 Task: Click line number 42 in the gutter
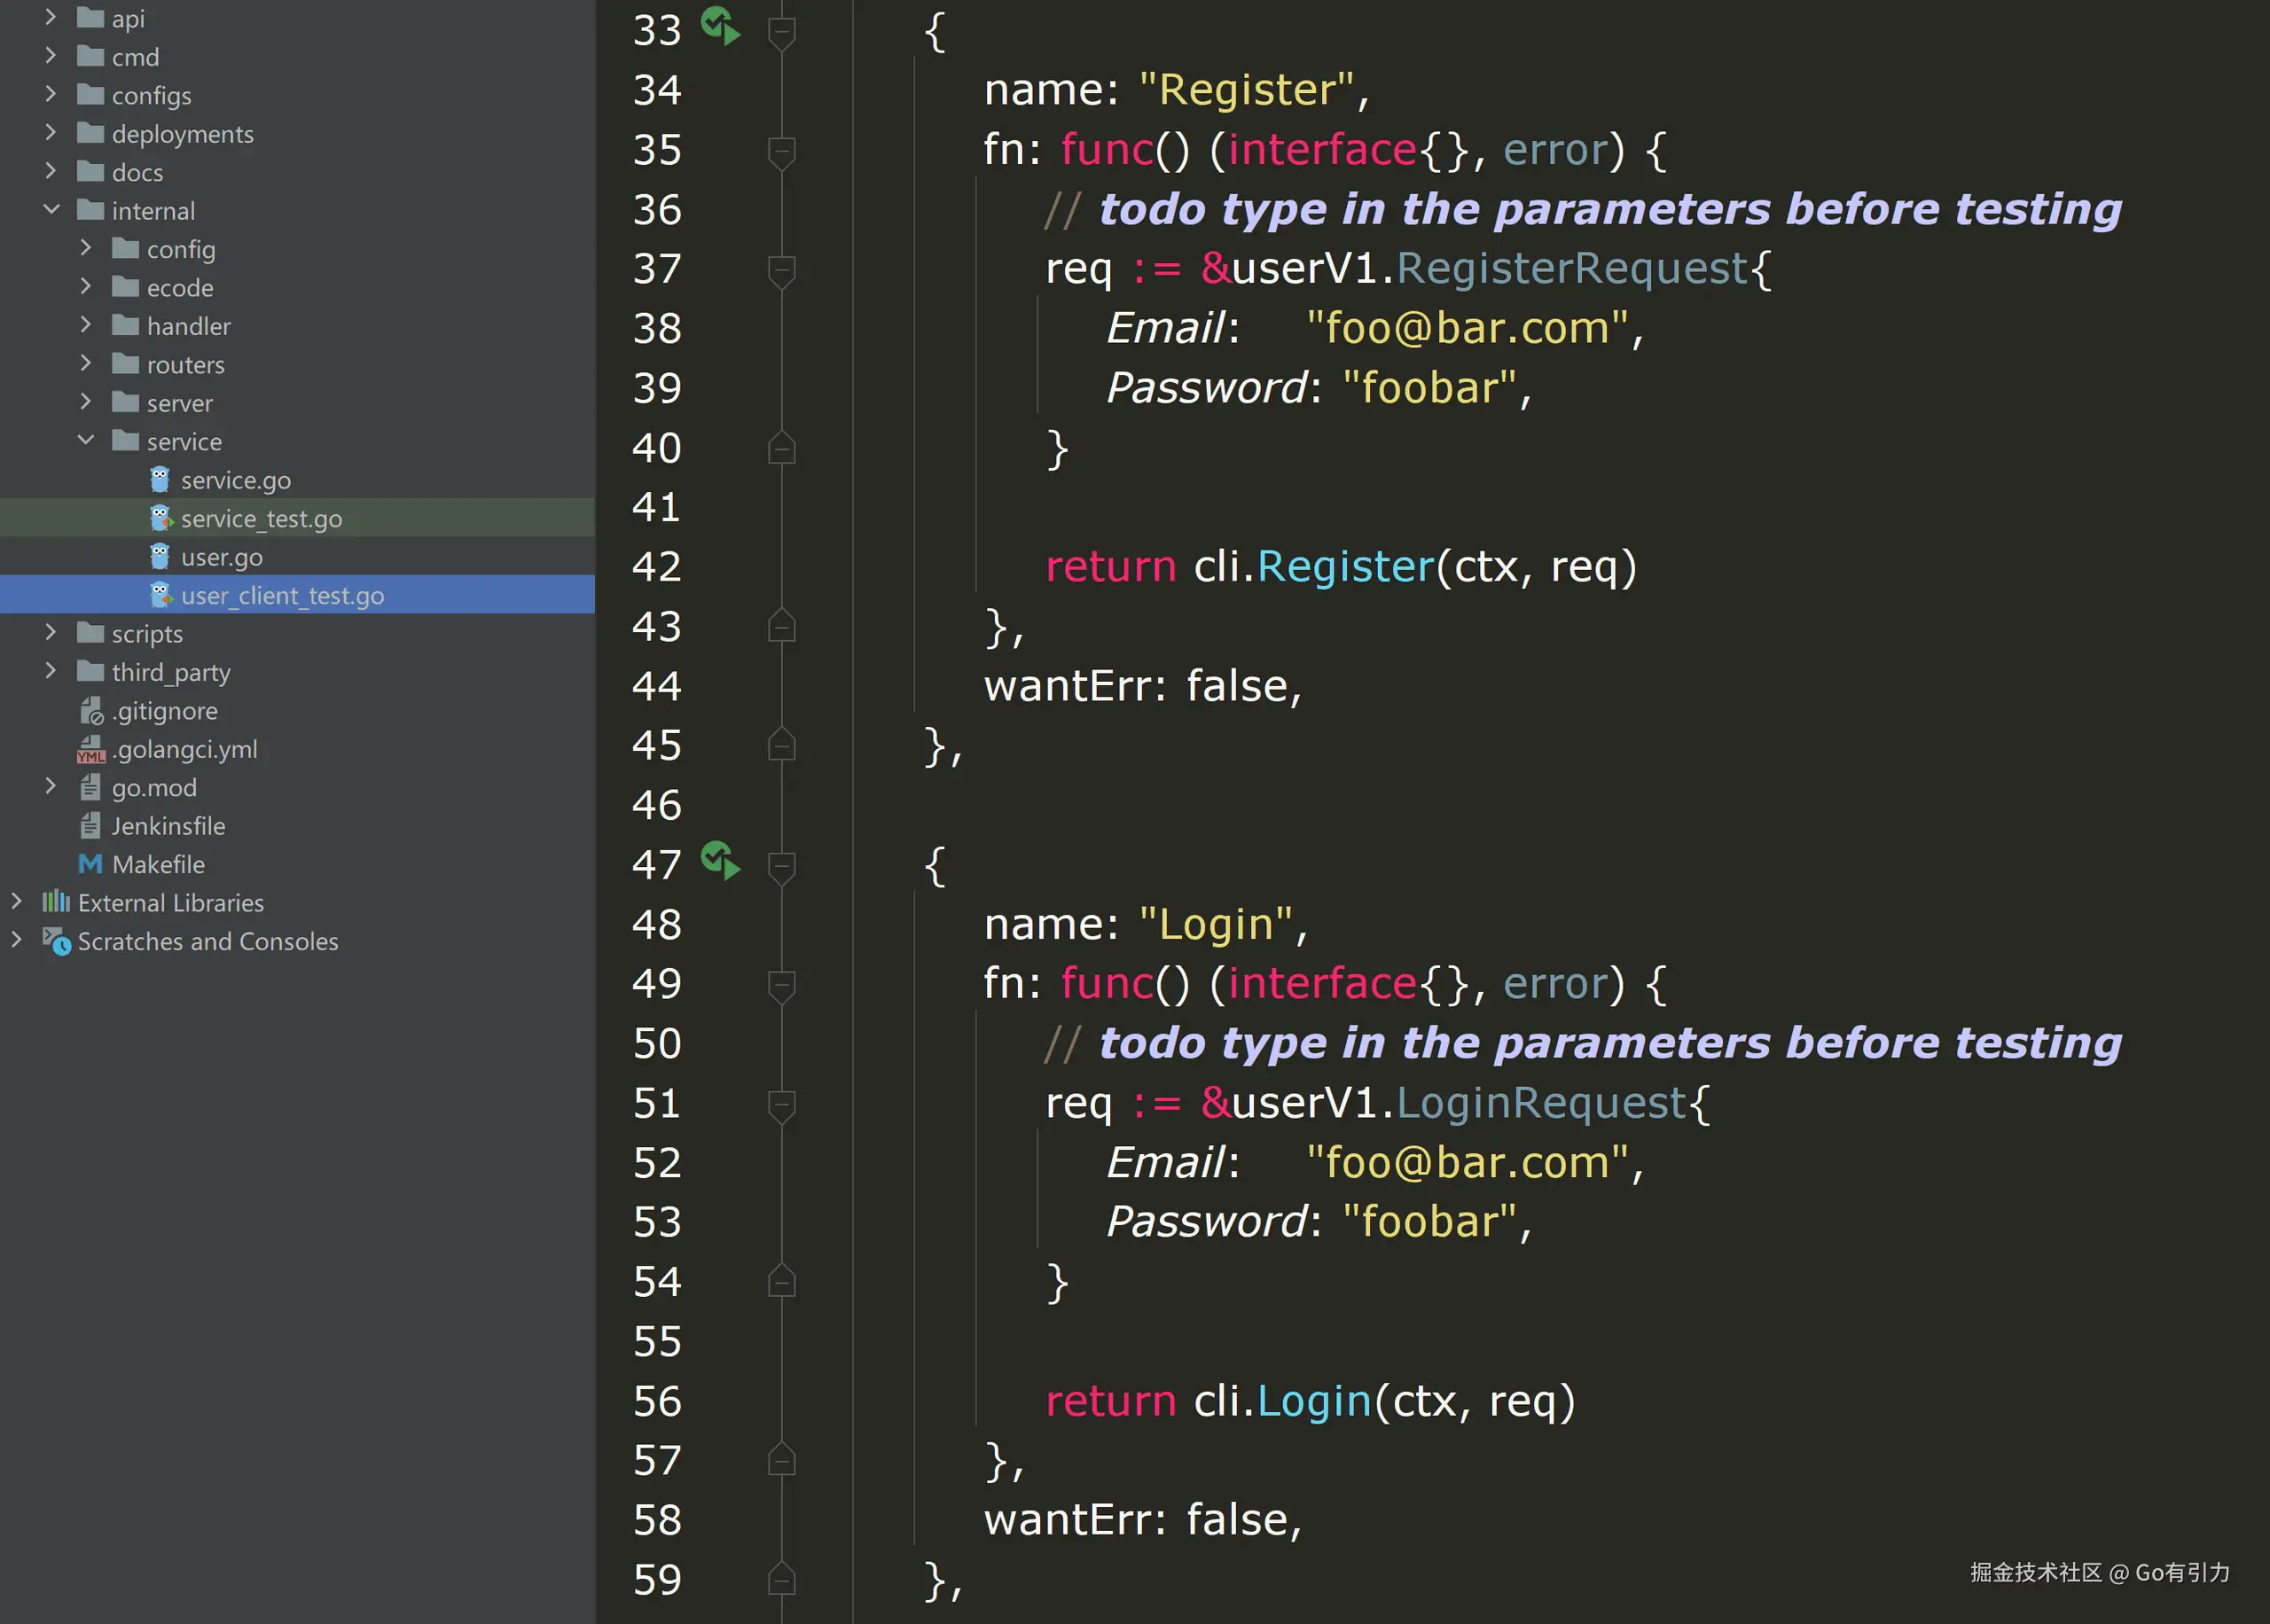tap(656, 566)
